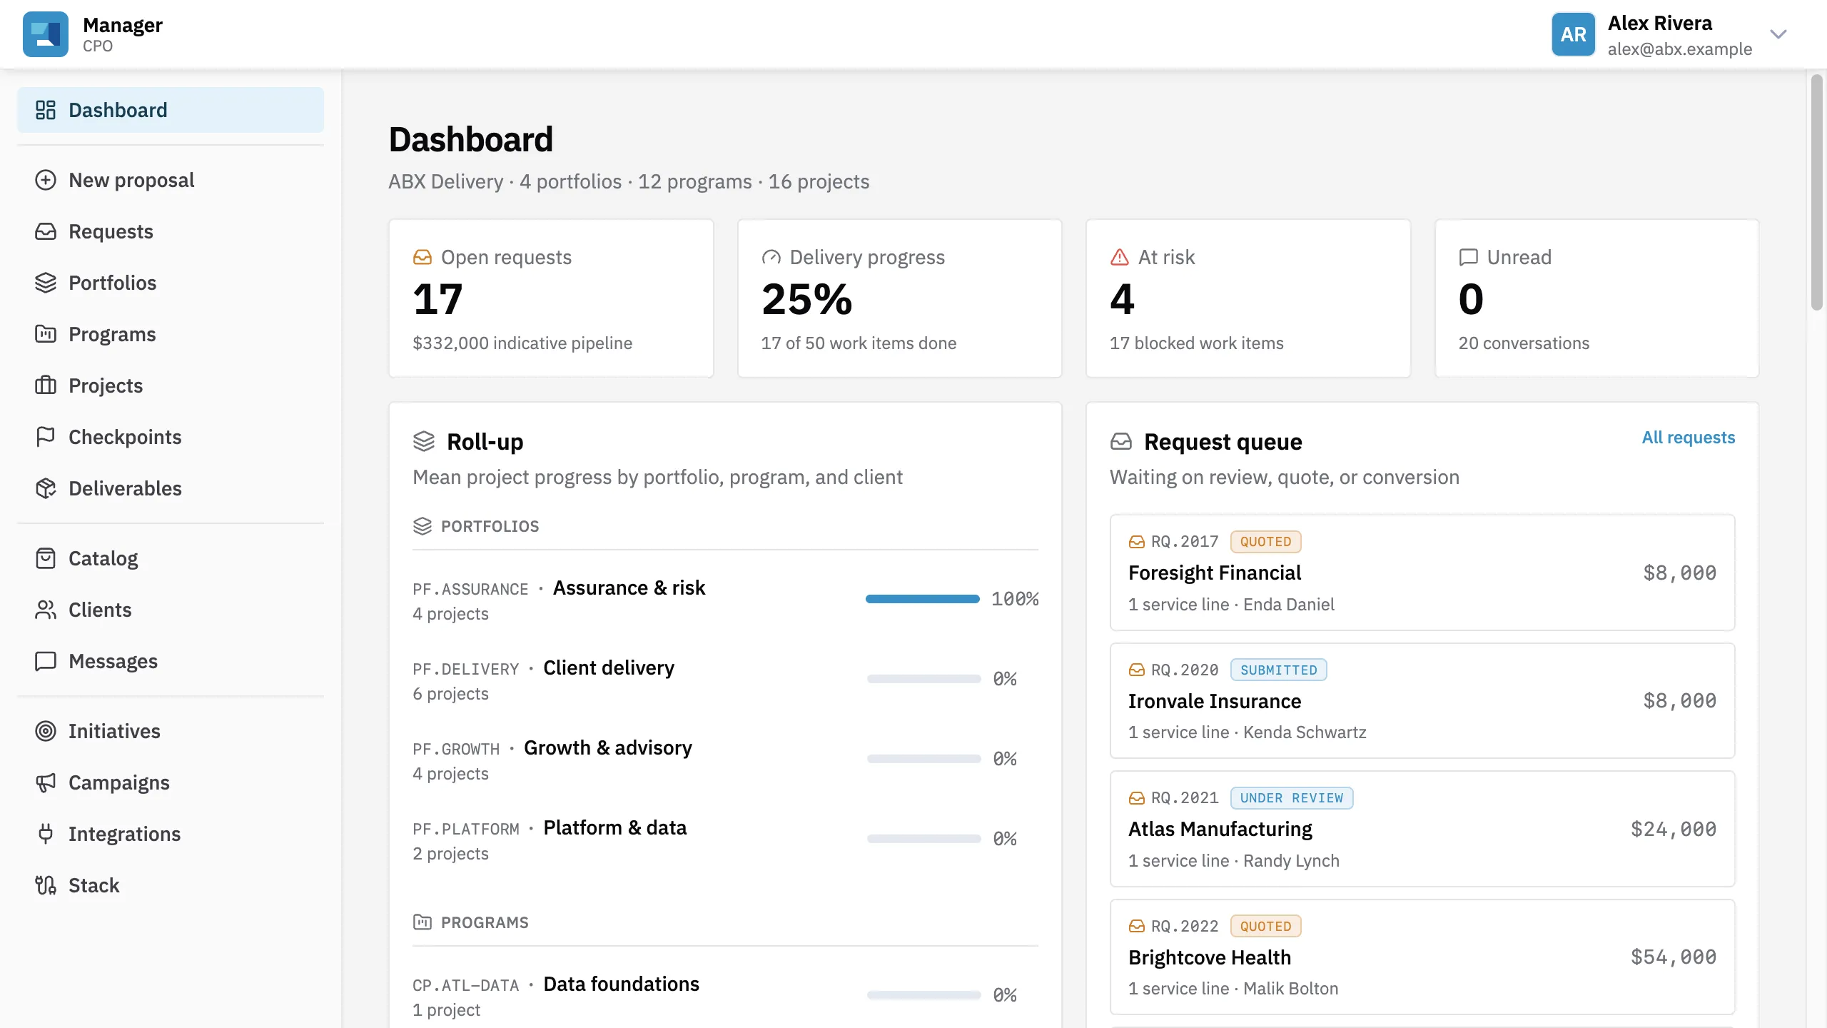Click the Clients people icon
The image size is (1827, 1028).
46,610
